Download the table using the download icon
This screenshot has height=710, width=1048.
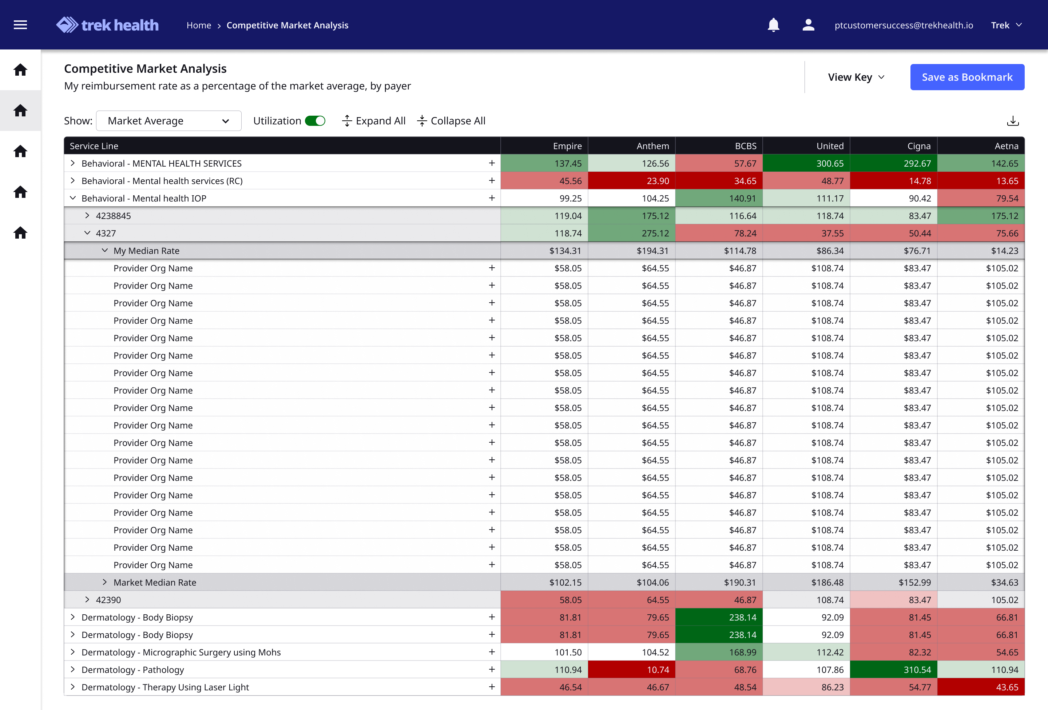[1013, 121]
